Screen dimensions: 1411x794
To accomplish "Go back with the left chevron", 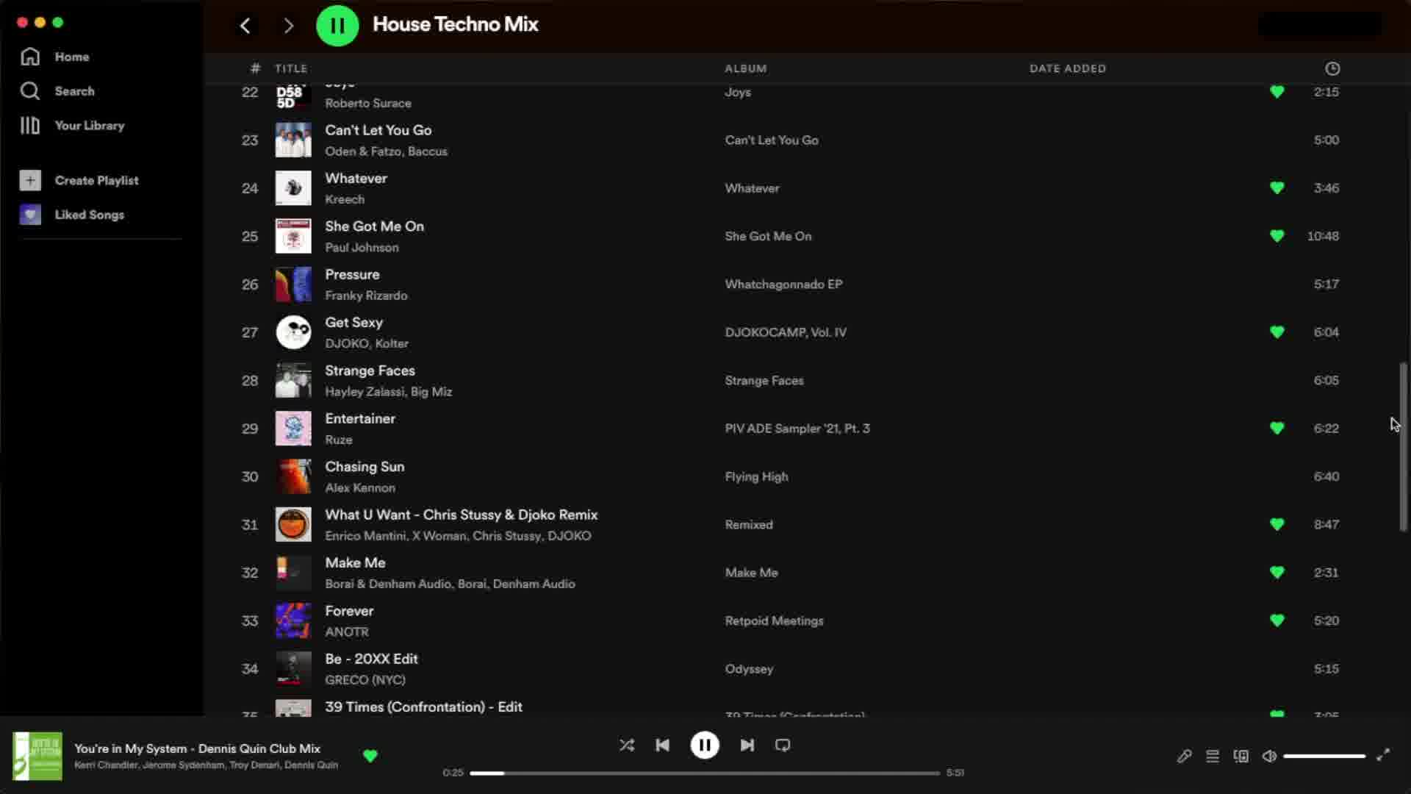I will coord(245,26).
